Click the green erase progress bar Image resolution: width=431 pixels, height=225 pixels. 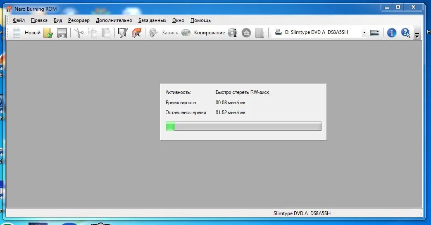[x=243, y=126]
